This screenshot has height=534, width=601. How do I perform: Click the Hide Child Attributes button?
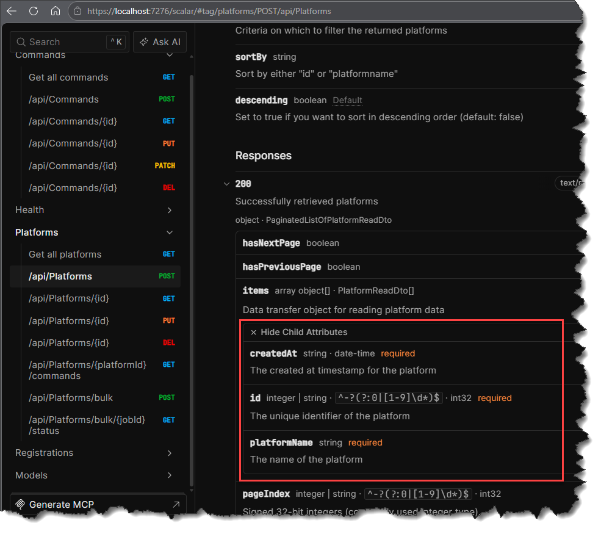[x=303, y=333]
